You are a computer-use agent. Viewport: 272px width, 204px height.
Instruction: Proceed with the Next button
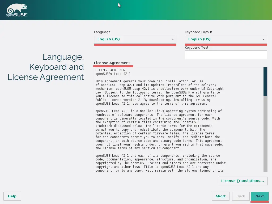[260, 196]
